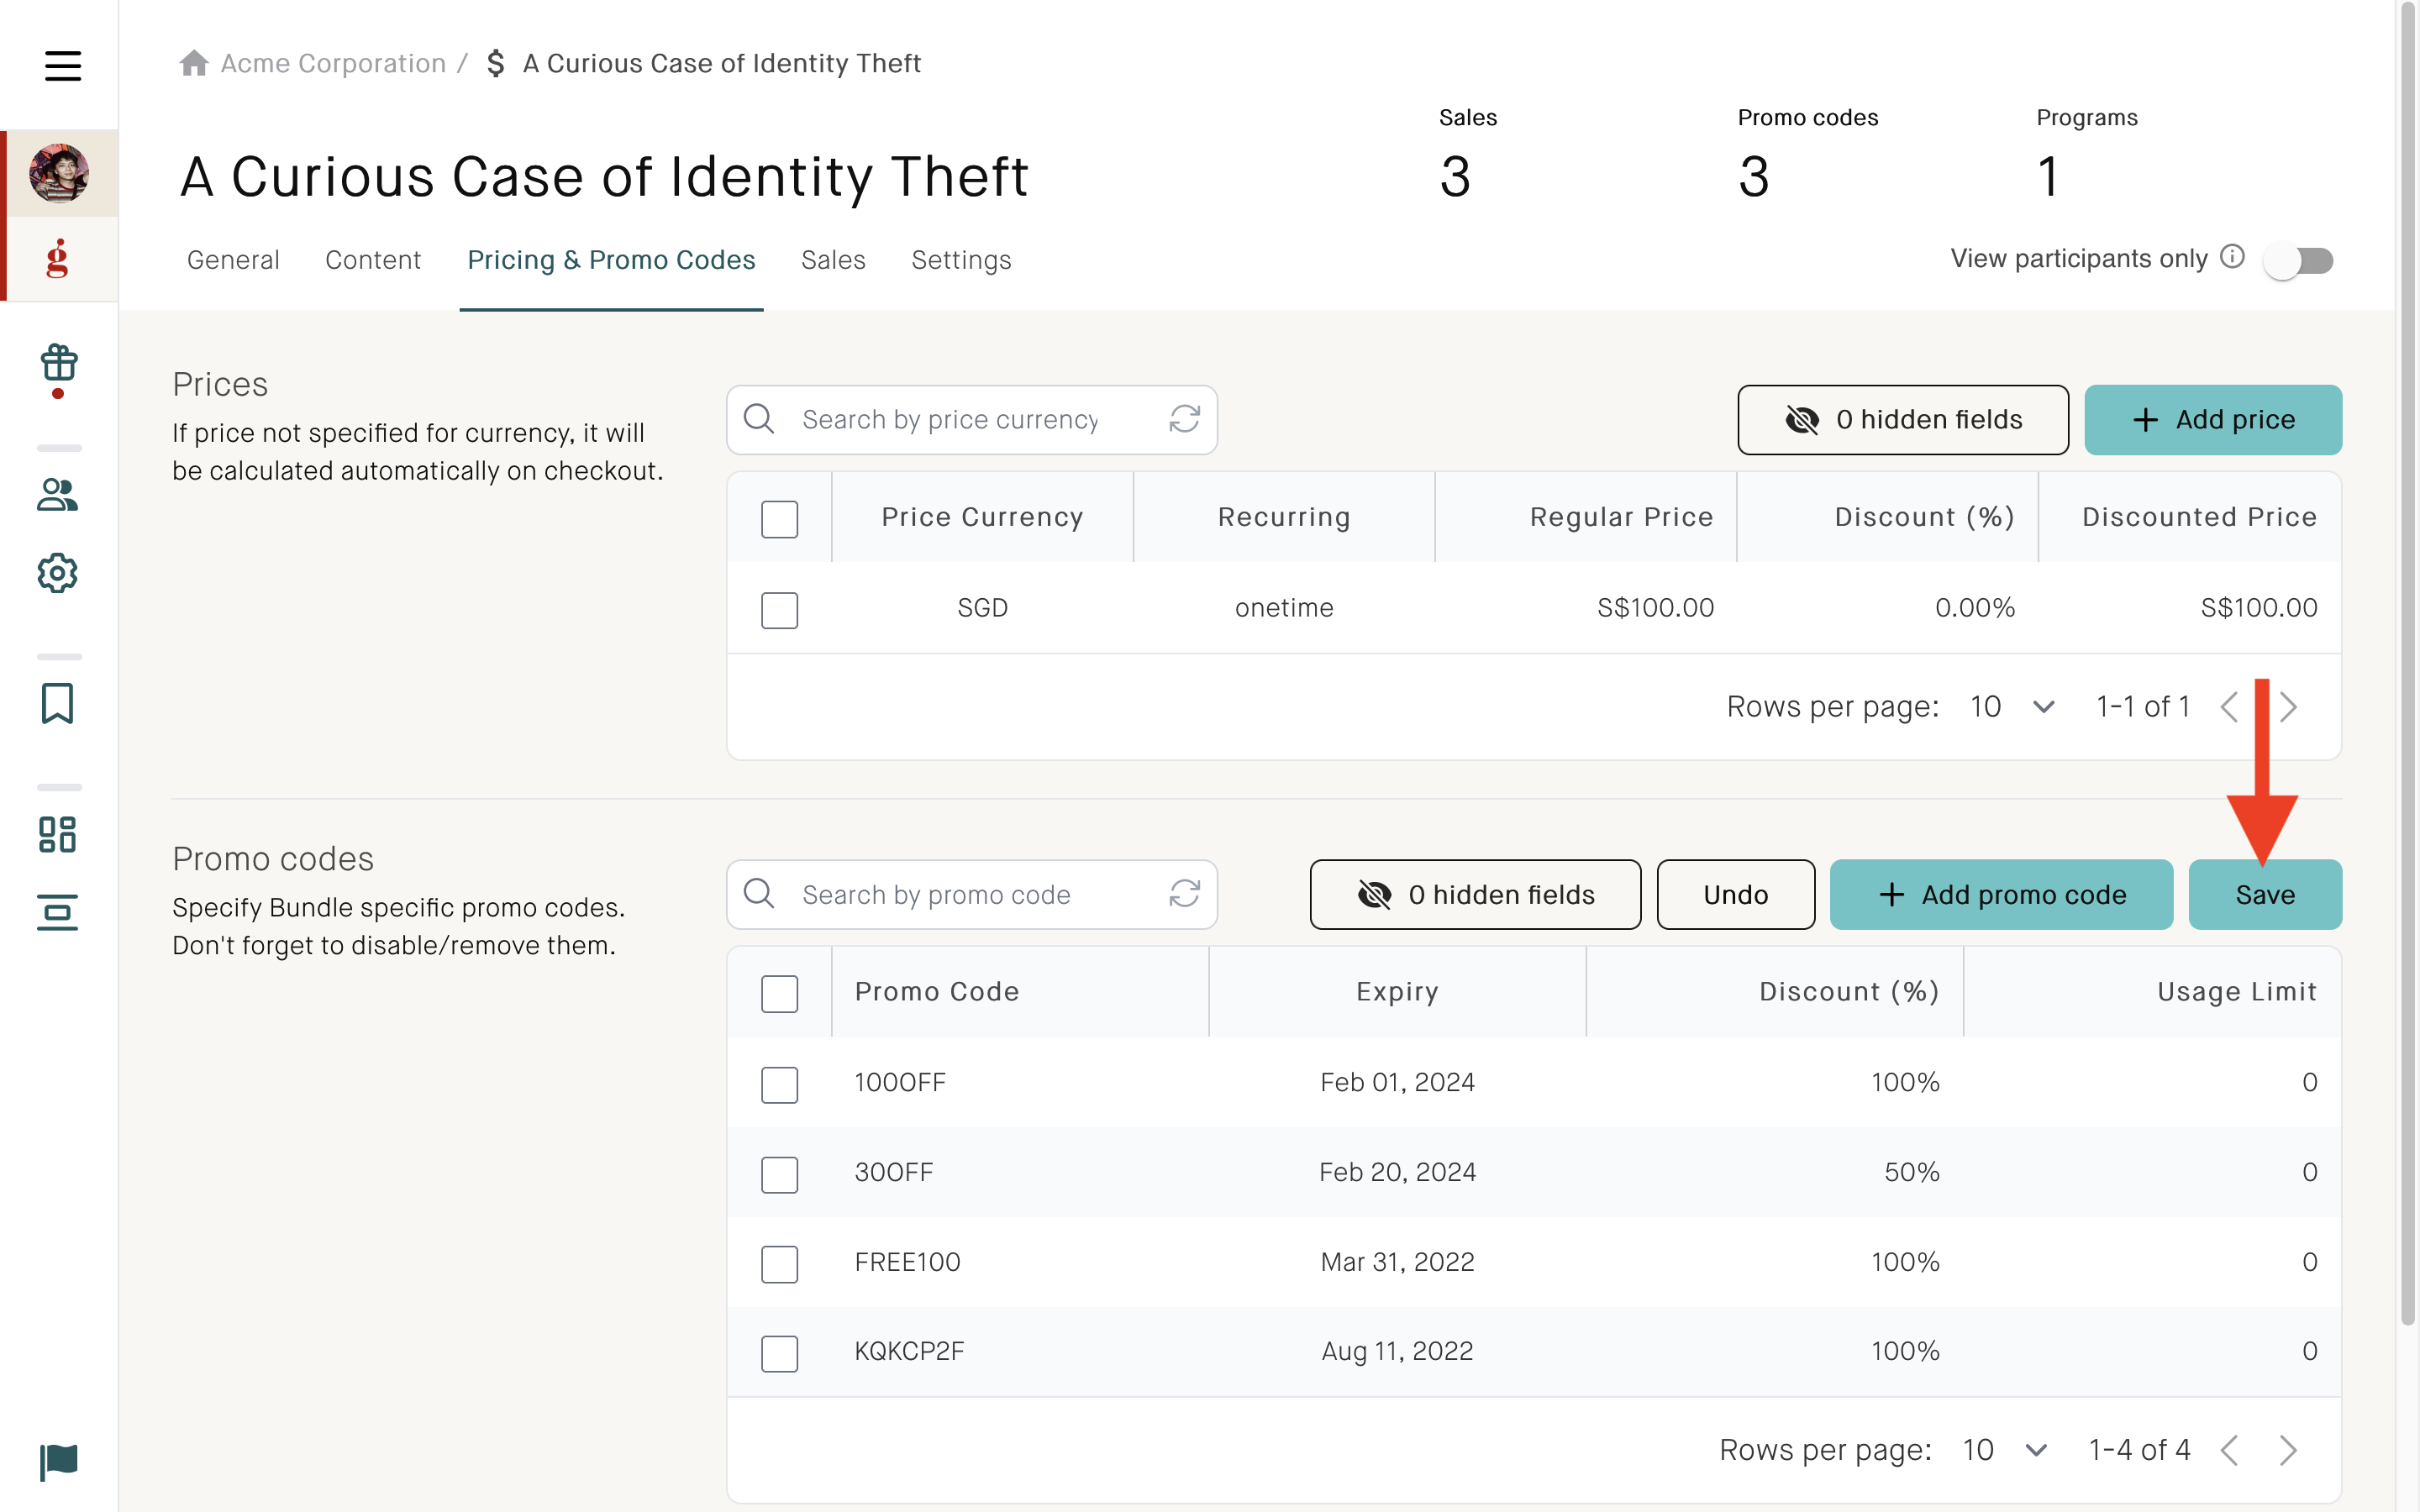Switch to the Settings tab
Screen dimensions: 2420x1512
coord(961,260)
